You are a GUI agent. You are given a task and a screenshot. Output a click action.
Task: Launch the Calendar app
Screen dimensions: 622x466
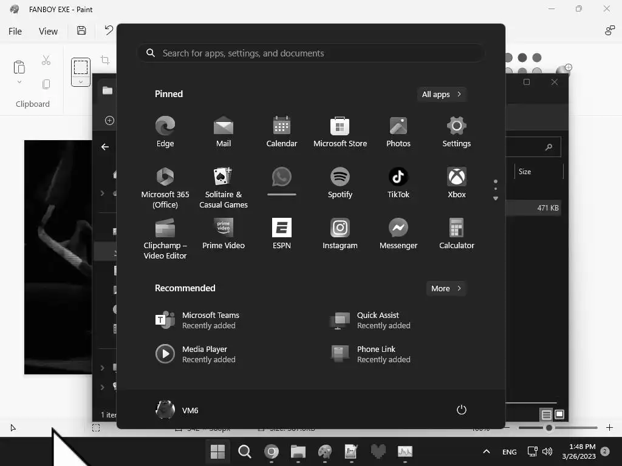tap(282, 132)
